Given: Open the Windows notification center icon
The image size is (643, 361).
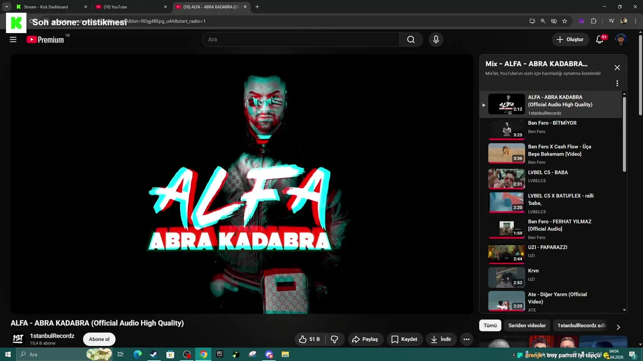Looking at the screenshot, I should click(633, 354).
